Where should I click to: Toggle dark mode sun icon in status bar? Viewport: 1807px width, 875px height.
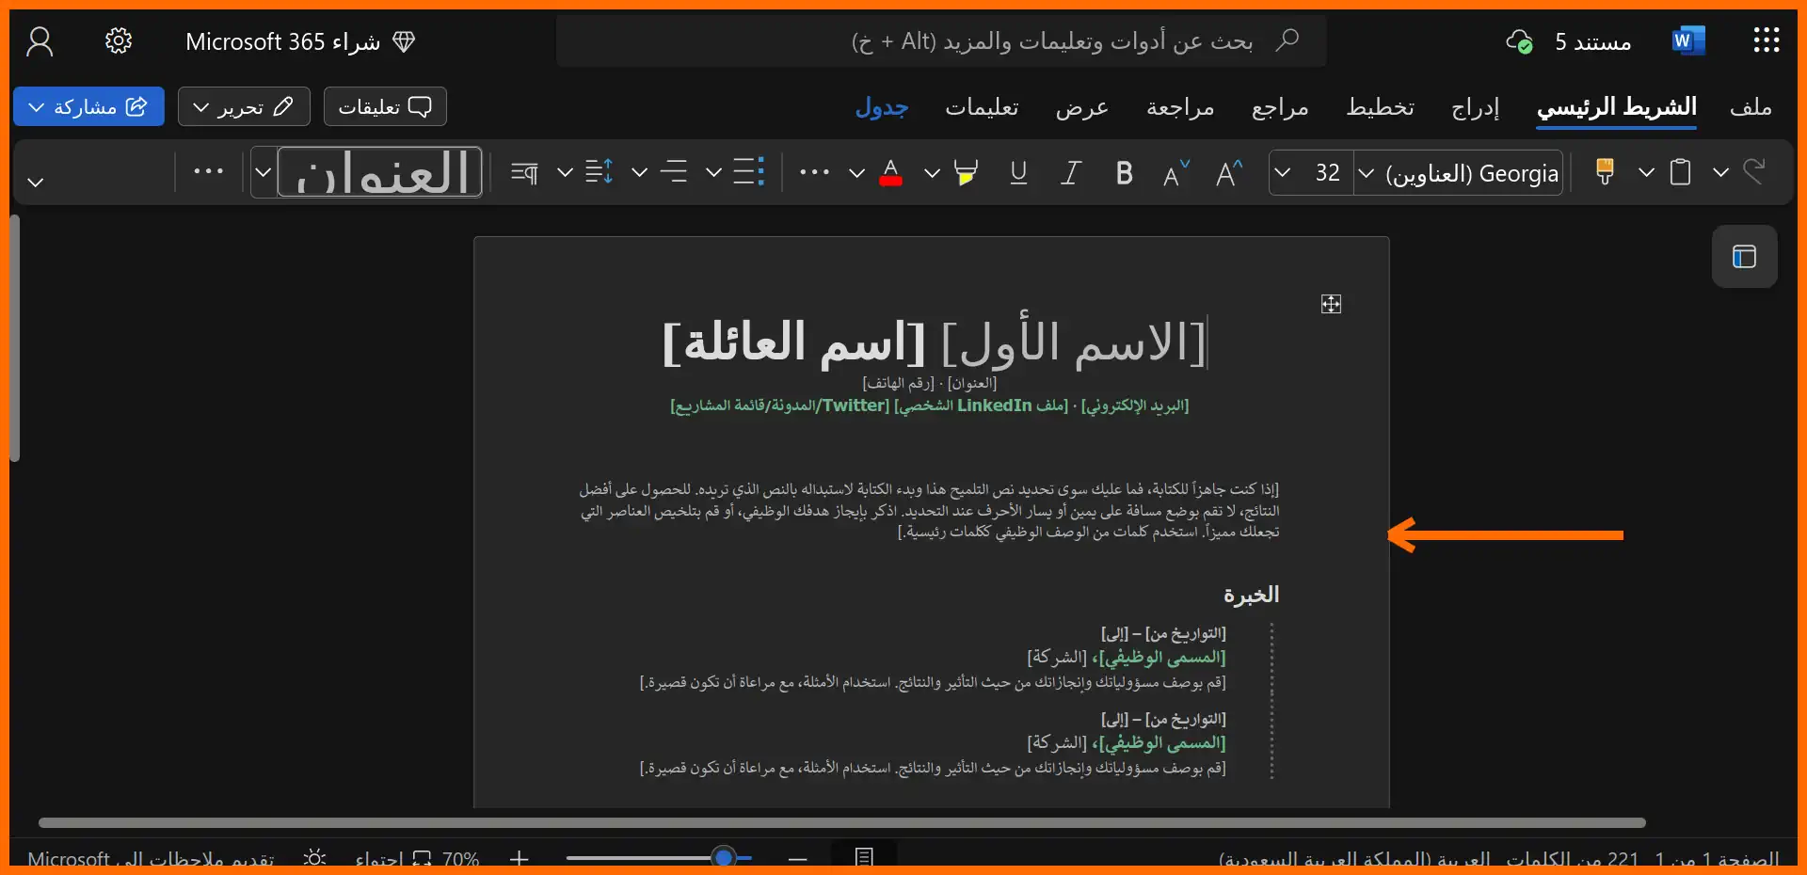(x=314, y=858)
